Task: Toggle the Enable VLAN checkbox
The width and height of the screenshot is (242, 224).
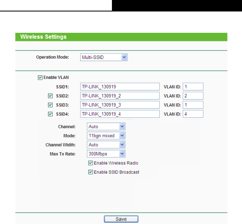Action: tap(40, 78)
